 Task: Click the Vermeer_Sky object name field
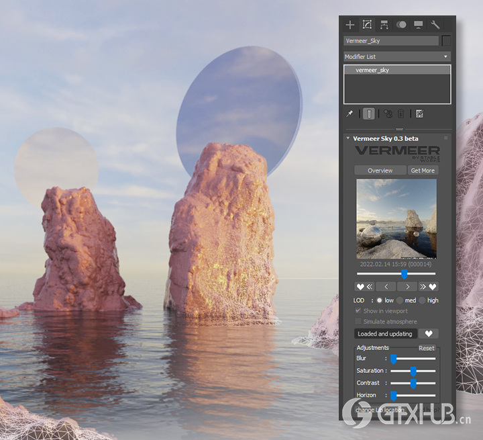[x=391, y=41]
